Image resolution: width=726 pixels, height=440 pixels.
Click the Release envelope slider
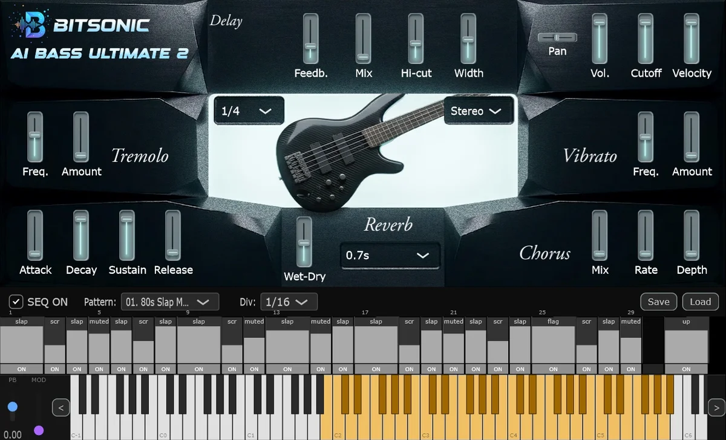[x=173, y=236]
